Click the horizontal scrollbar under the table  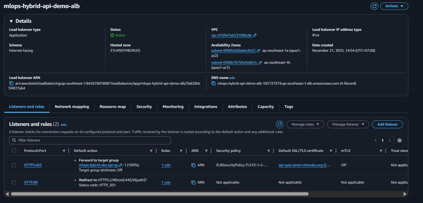pyautogui.click(x=159, y=194)
